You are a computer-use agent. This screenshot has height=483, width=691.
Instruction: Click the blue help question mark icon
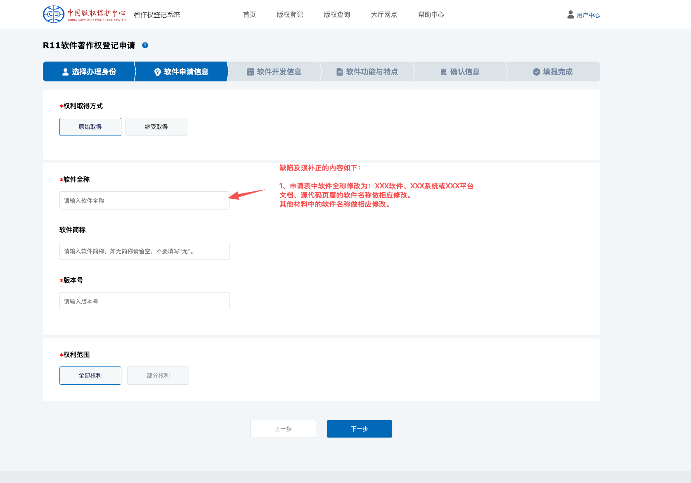pyautogui.click(x=145, y=45)
